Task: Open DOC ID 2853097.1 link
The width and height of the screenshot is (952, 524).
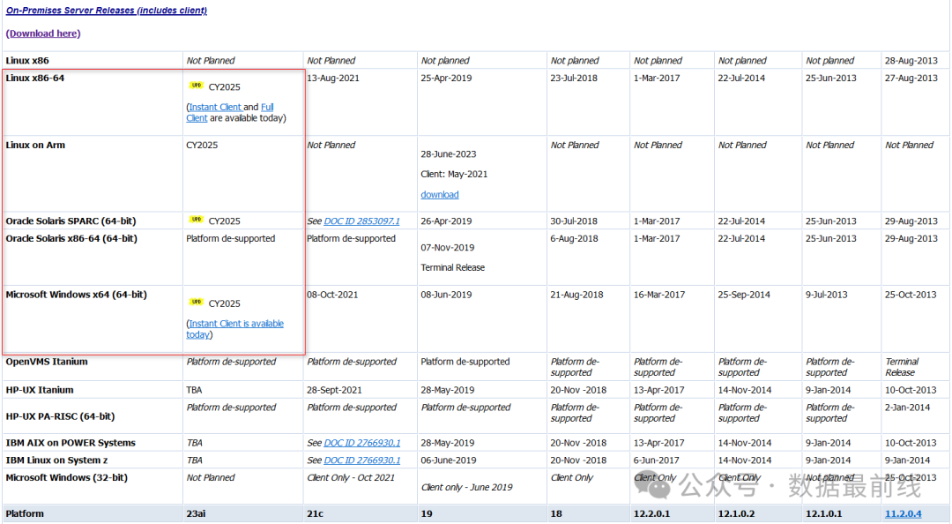Action: click(x=362, y=221)
